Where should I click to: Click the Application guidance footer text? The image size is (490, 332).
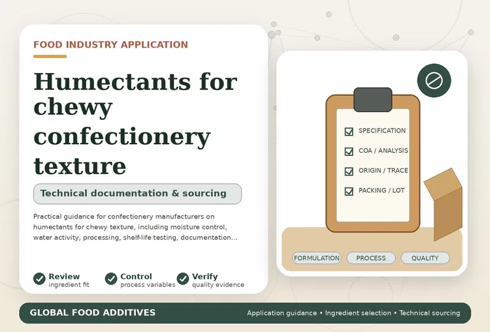tap(282, 313)
